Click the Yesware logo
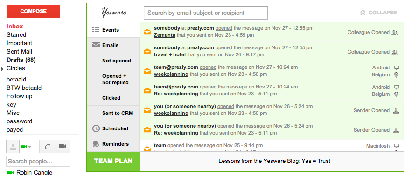Screen dimensions: 404x175 click(x=114, y=13)
